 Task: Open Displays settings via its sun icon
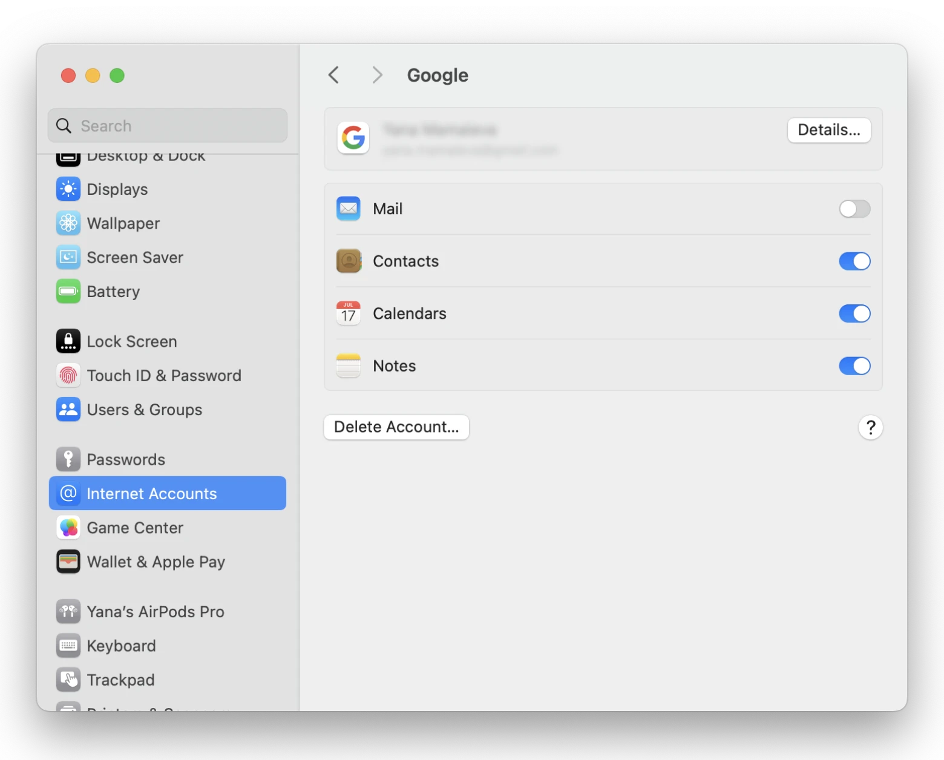[68, 189]
